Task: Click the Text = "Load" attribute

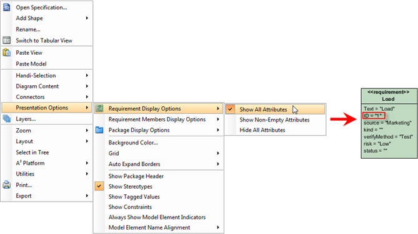Action: 379,109
